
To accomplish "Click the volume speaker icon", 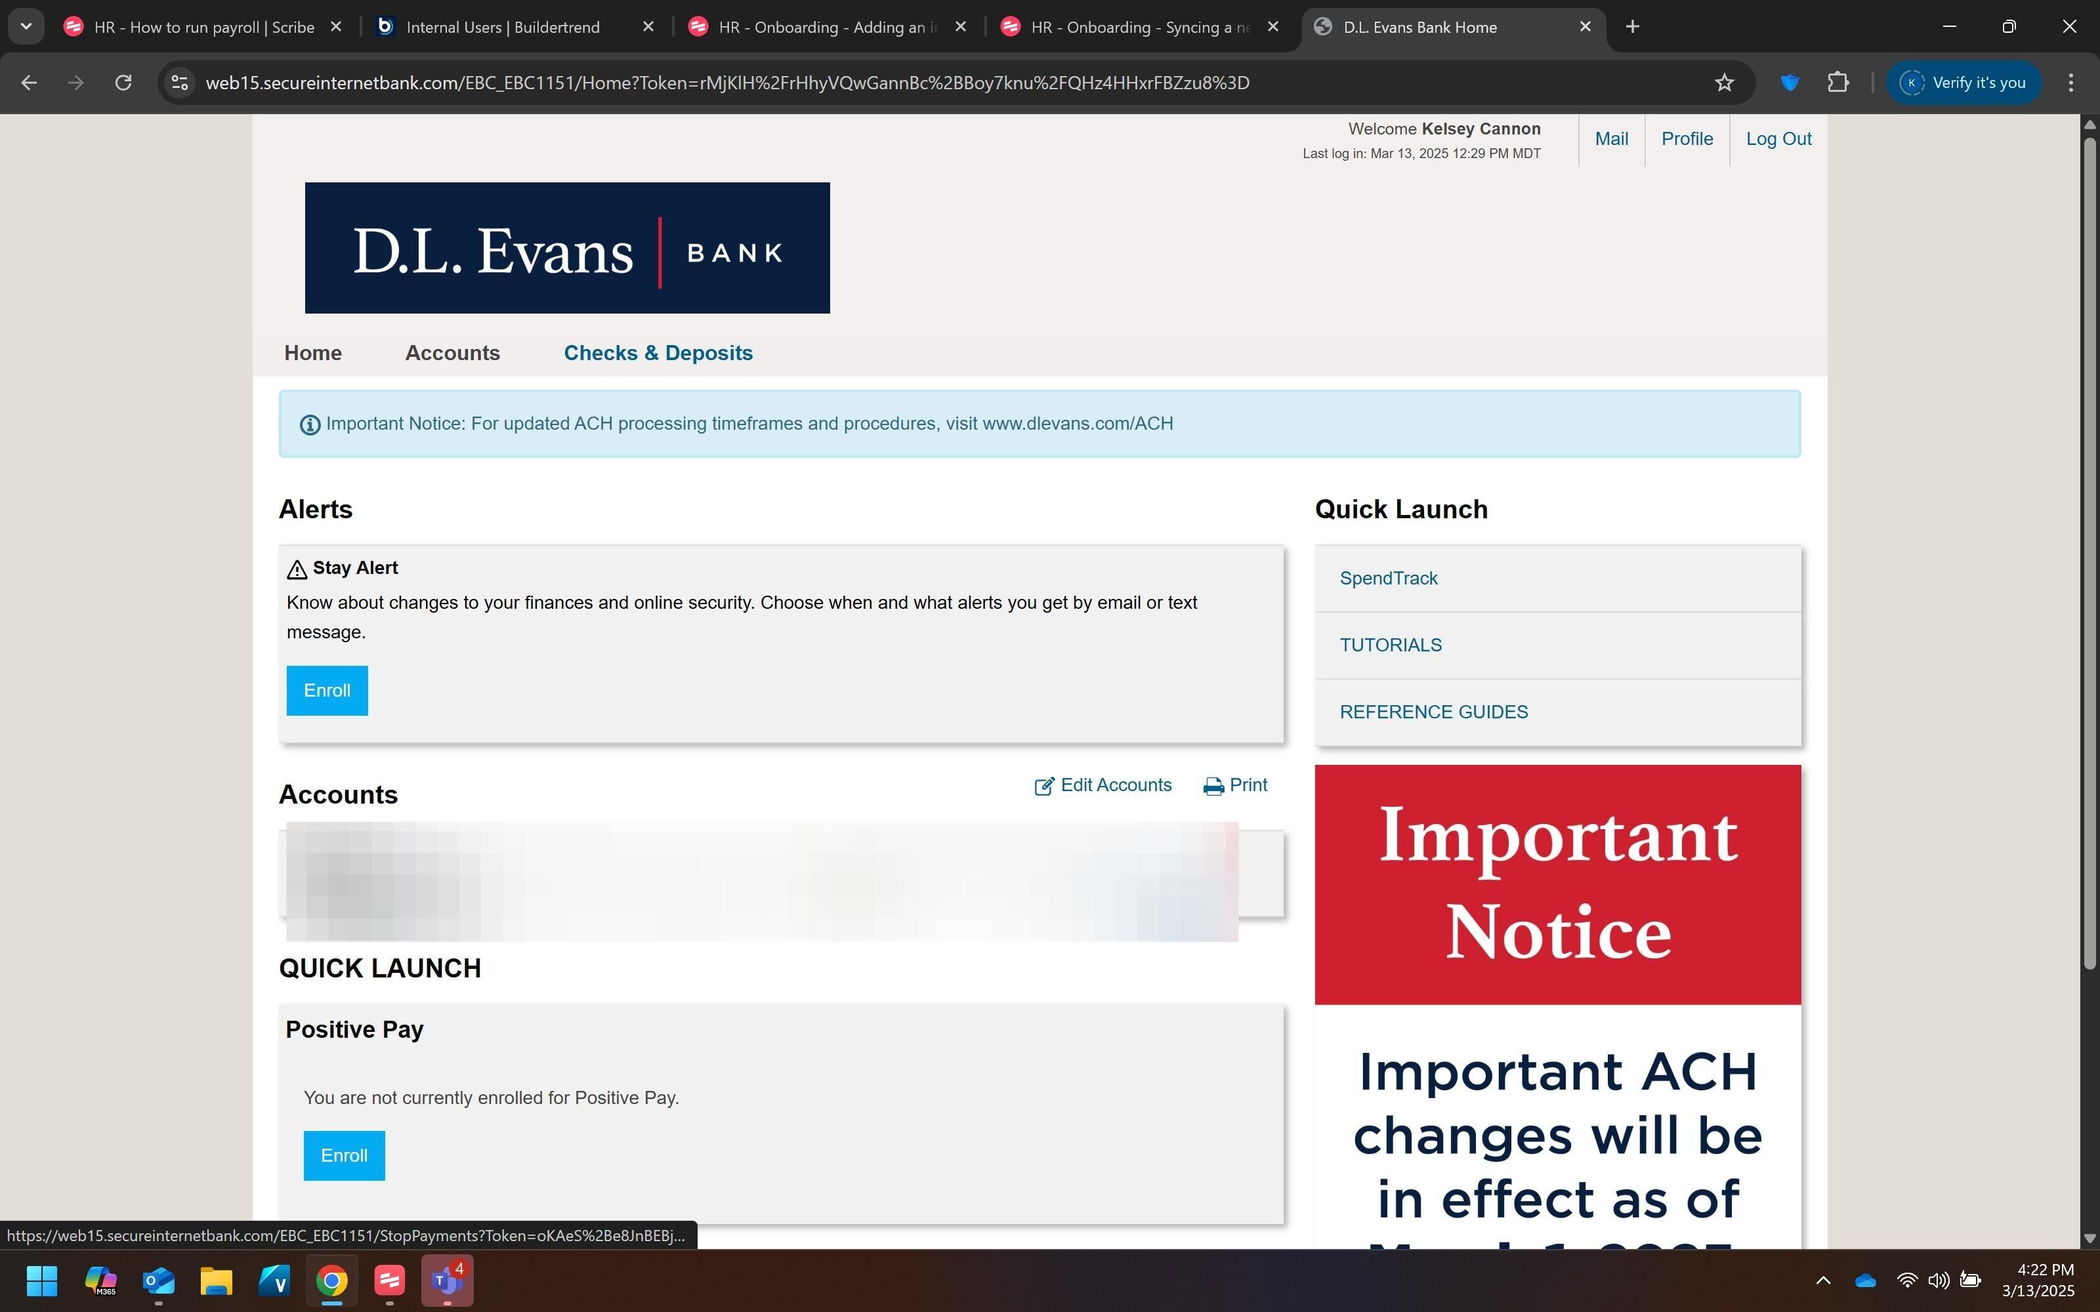I will pyautogui.click(x=1938, y=1280).
